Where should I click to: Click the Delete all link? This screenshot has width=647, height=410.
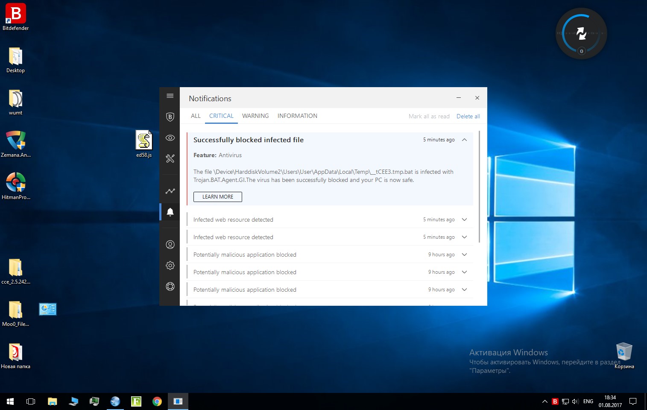468,116
